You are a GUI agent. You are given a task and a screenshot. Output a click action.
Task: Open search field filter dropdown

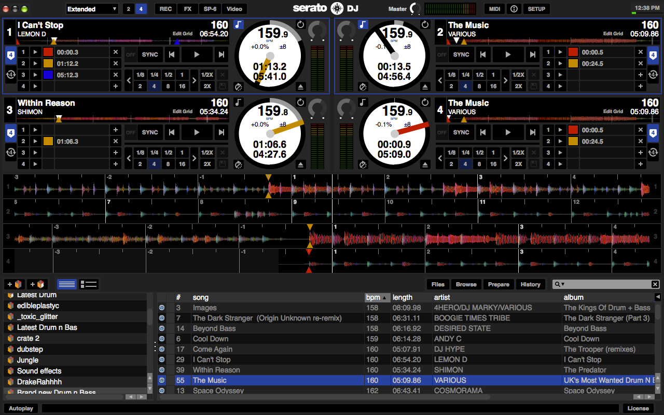pyautogui.click(x=560, y=284)
